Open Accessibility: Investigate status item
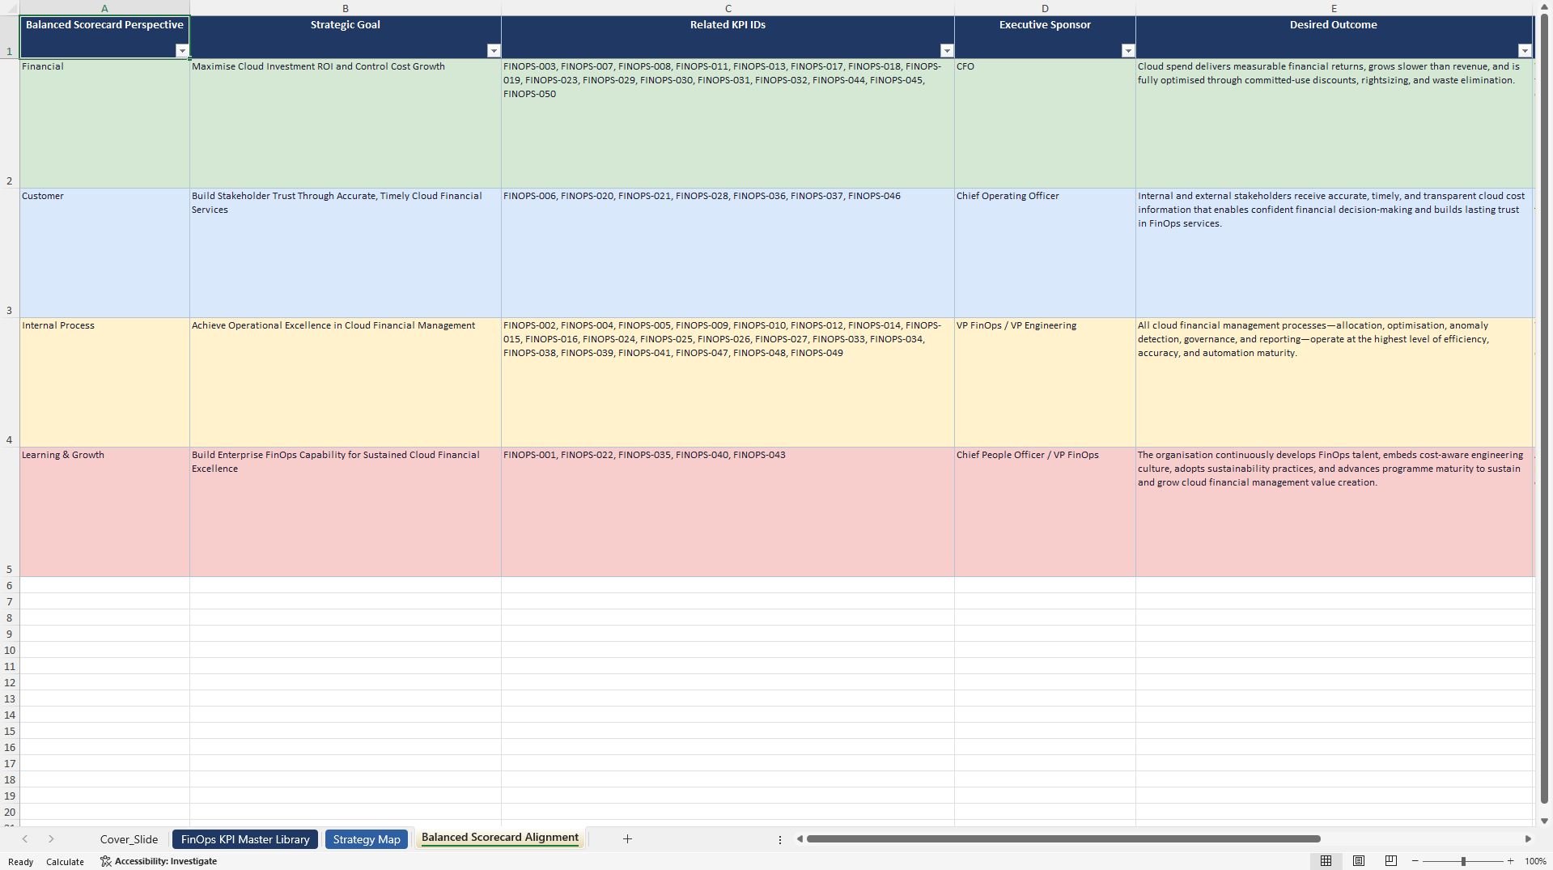 coord(159,862)
